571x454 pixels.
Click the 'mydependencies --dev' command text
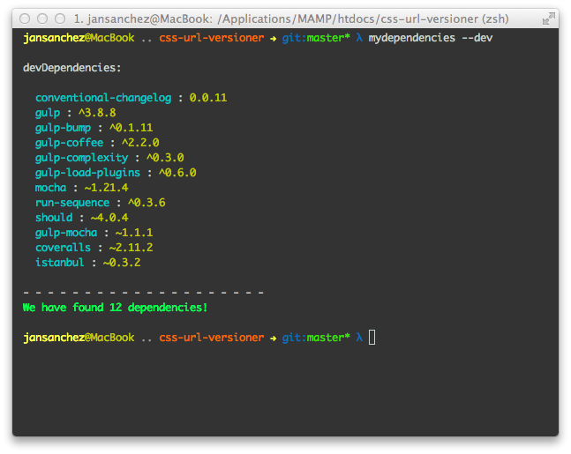[431, 38]
